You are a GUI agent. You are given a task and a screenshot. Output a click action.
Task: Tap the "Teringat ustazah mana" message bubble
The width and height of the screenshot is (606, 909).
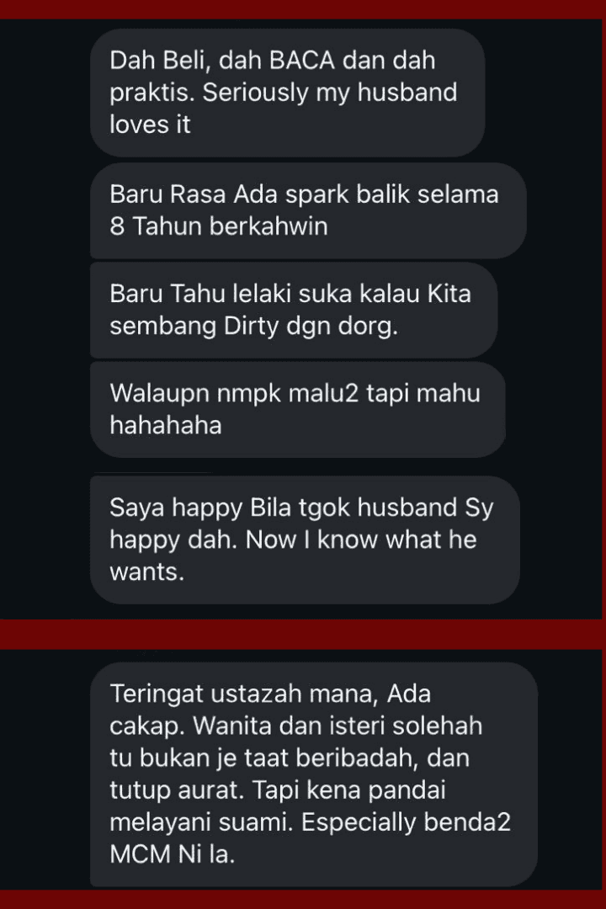click(x=314, y=774)
